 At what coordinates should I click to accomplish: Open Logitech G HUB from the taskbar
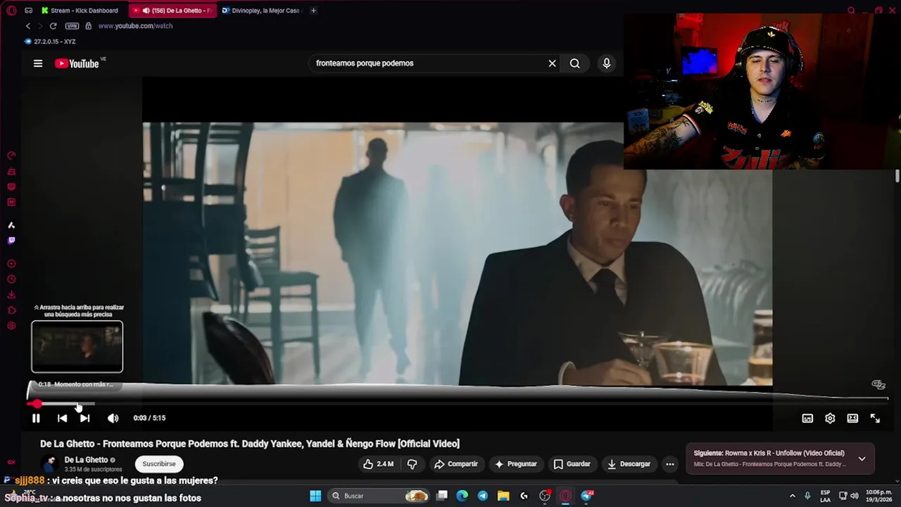point(524,496)
